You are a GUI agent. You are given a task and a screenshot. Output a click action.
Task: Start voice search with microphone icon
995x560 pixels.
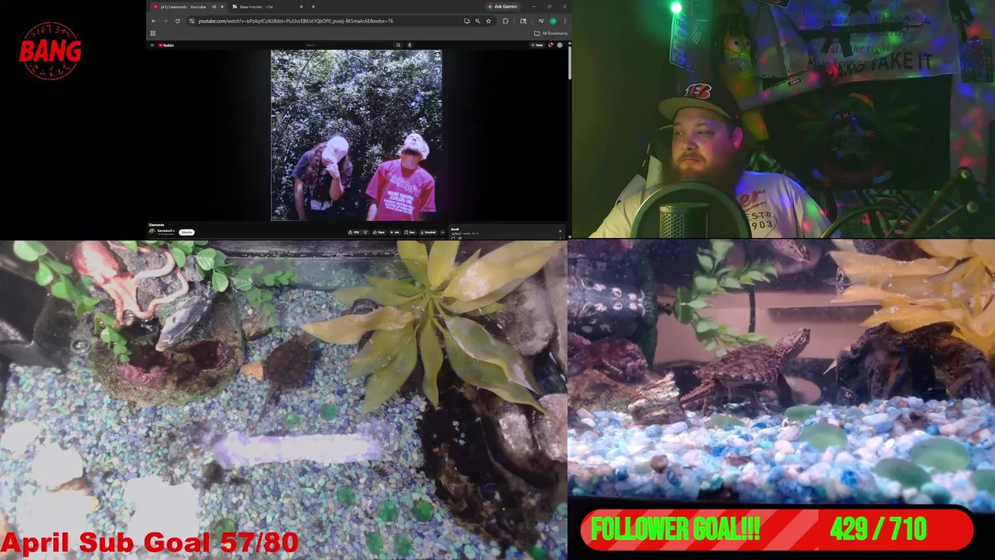410,45
